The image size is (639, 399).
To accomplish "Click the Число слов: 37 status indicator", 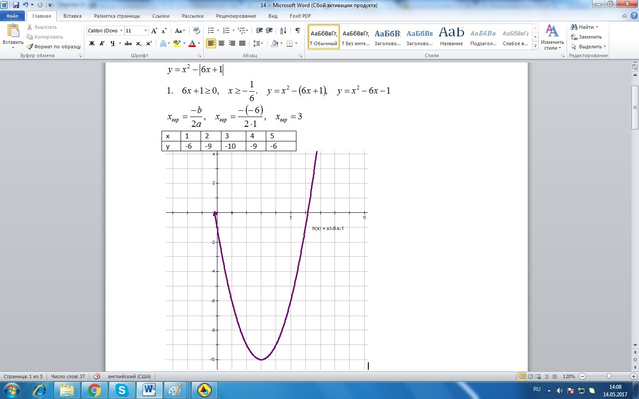I will pyautogui.click(x=68, y=376).
